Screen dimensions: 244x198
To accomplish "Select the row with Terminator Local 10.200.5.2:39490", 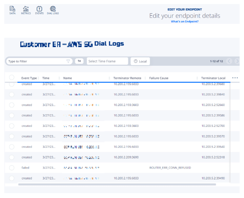I will 12,178.
